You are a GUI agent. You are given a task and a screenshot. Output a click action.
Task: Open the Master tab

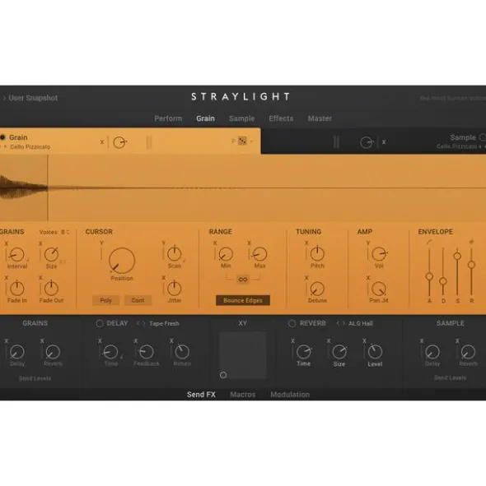320,118
